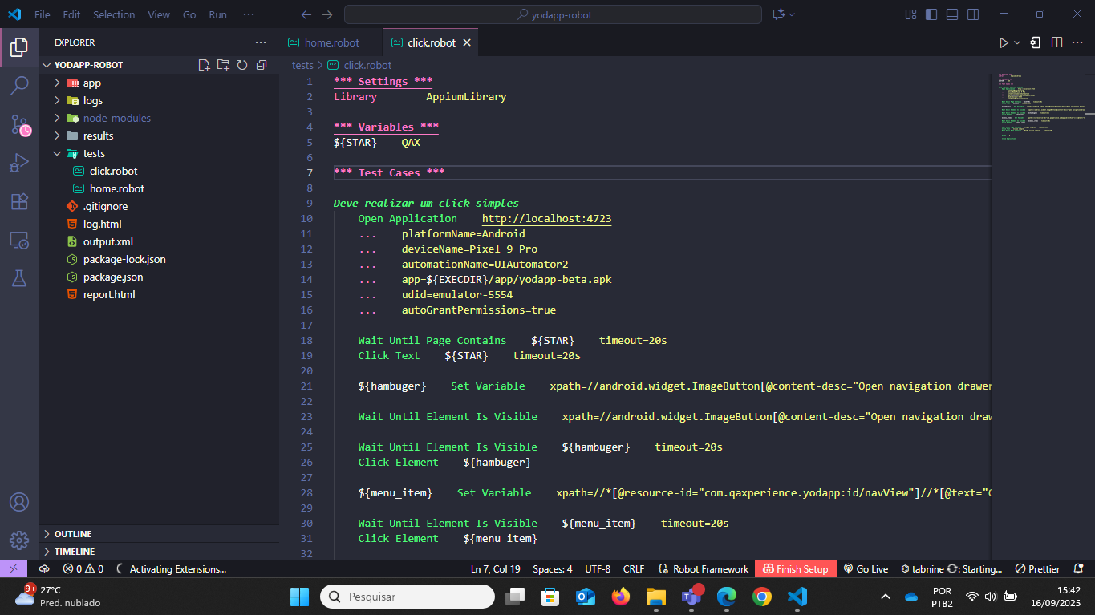Open editor more actions ellipsis
This screenshot has height=615, width=1095.
tap(1078, 42)
